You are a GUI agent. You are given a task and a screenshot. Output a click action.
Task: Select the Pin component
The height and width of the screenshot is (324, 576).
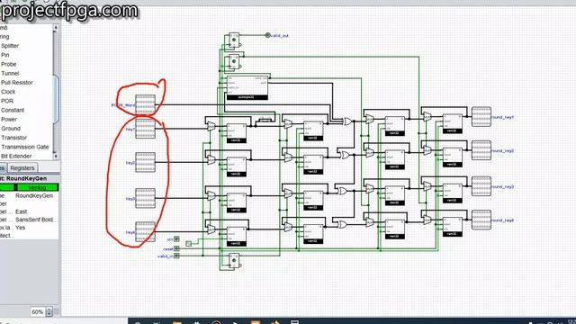coord(4,55)
